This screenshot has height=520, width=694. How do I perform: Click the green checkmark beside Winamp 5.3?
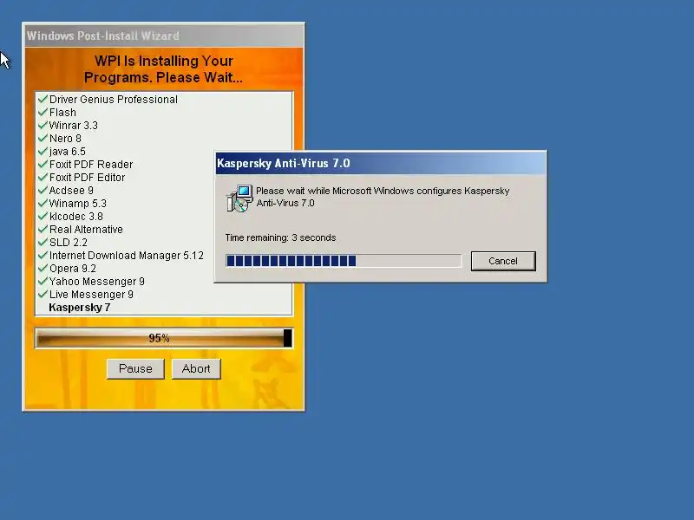[x=43, y=203]
